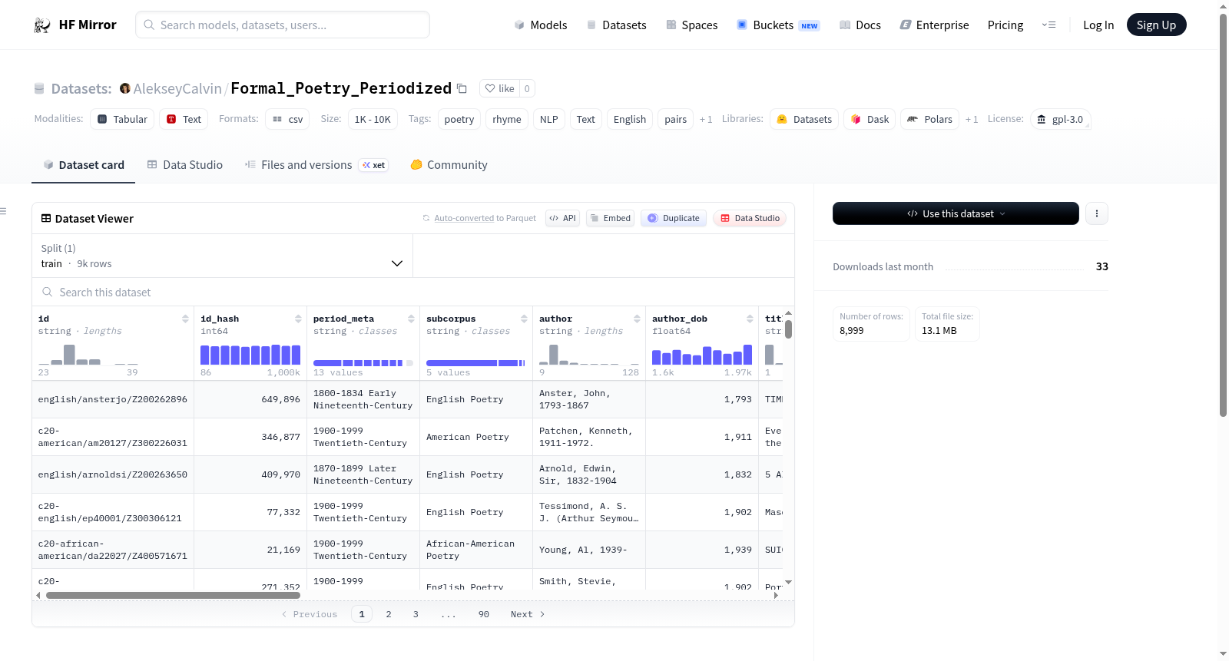Open Docs in the top navigation

(860, 25)
